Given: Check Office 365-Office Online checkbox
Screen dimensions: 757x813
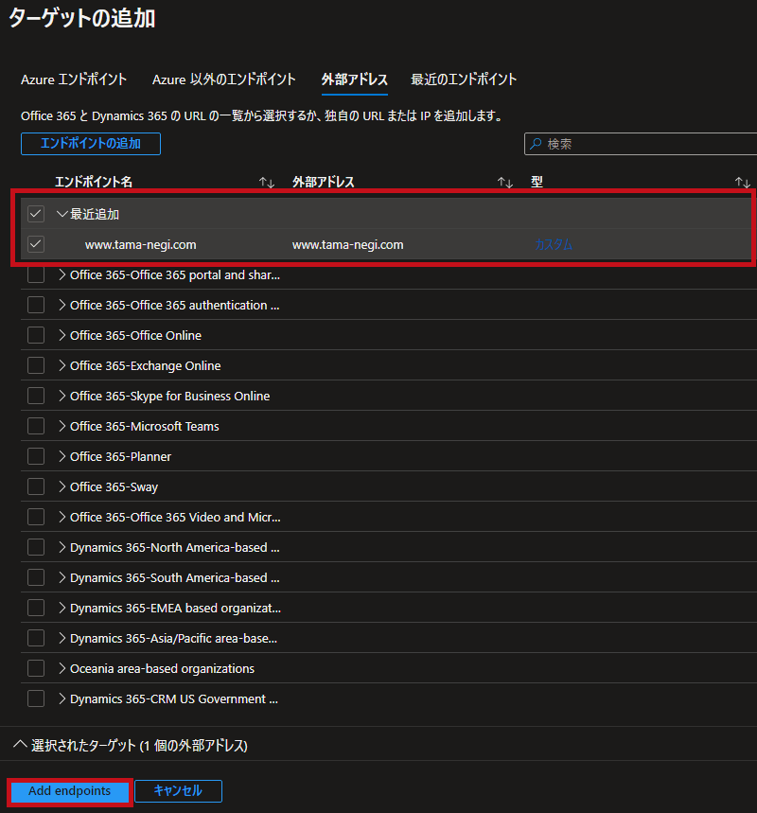Looking at the screenshot, I should [x=36, y=335].
